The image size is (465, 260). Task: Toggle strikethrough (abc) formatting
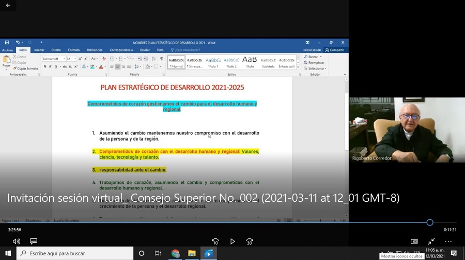65,67
